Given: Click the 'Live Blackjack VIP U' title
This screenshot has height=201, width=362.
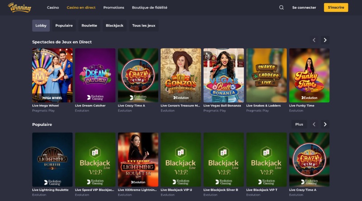Looking at the screenshot, I should pos(176,190).
